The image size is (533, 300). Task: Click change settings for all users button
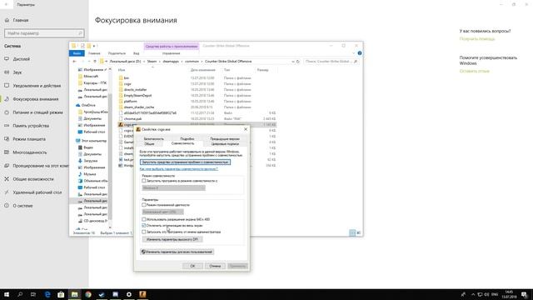(177, 252)
